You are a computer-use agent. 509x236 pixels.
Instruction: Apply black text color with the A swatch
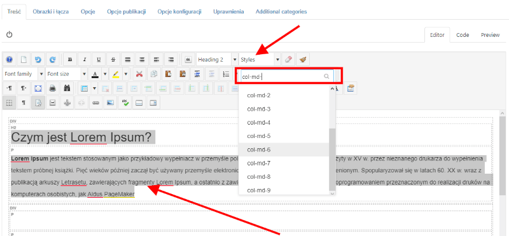coord(95,74)
